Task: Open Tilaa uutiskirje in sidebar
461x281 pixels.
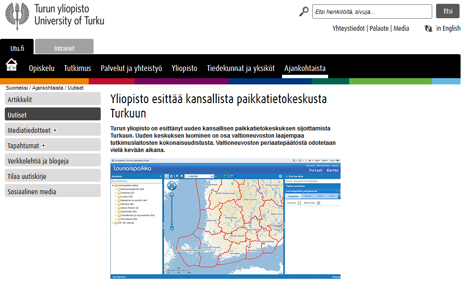Action: tap(53, 176)
